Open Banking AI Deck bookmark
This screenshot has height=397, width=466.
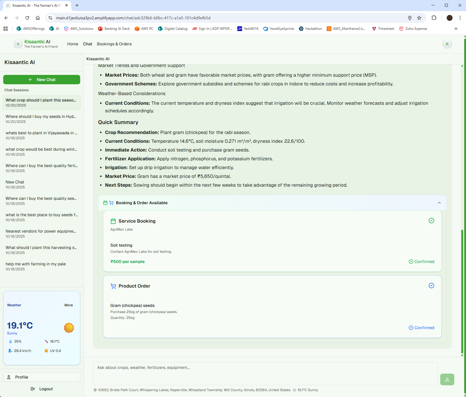pos(114,29)
